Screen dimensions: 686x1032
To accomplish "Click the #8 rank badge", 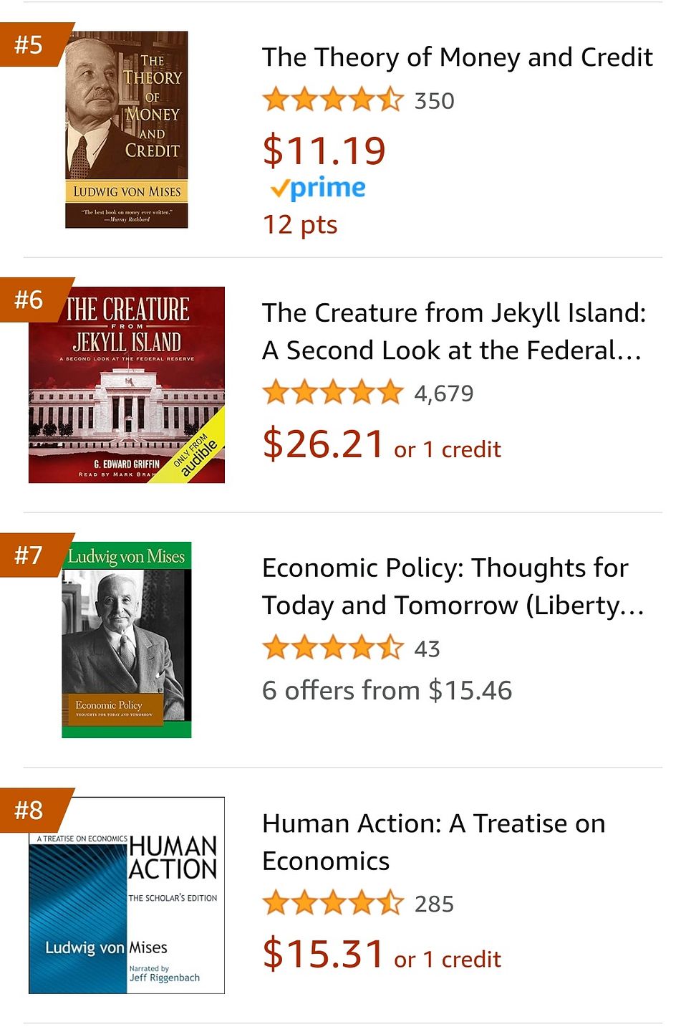I will 30,810.
